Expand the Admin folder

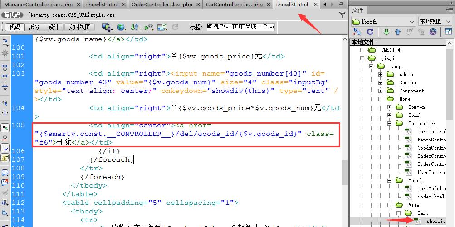point(381,74)
